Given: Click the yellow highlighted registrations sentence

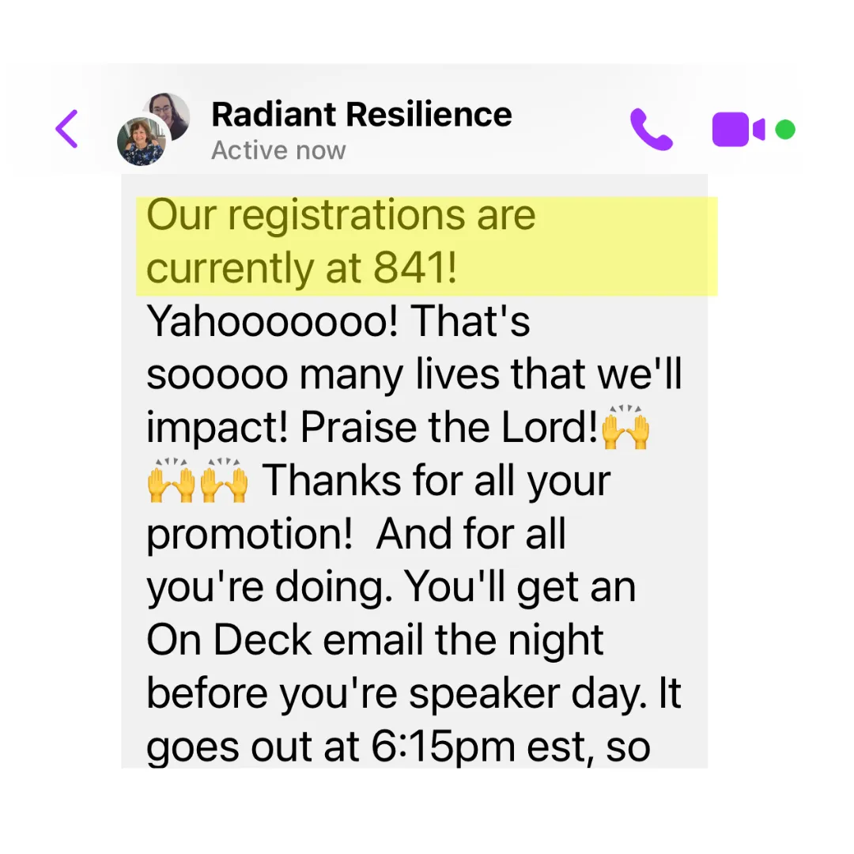Looking at the screenshot, I should point(340,243).
